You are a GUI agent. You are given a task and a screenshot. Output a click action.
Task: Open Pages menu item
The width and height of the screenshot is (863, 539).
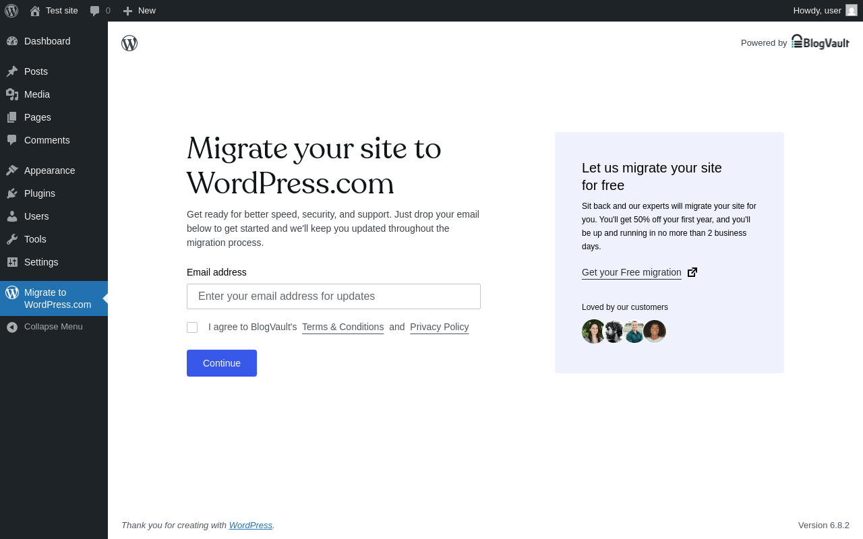pyautogui.click(x=54, y=117)
